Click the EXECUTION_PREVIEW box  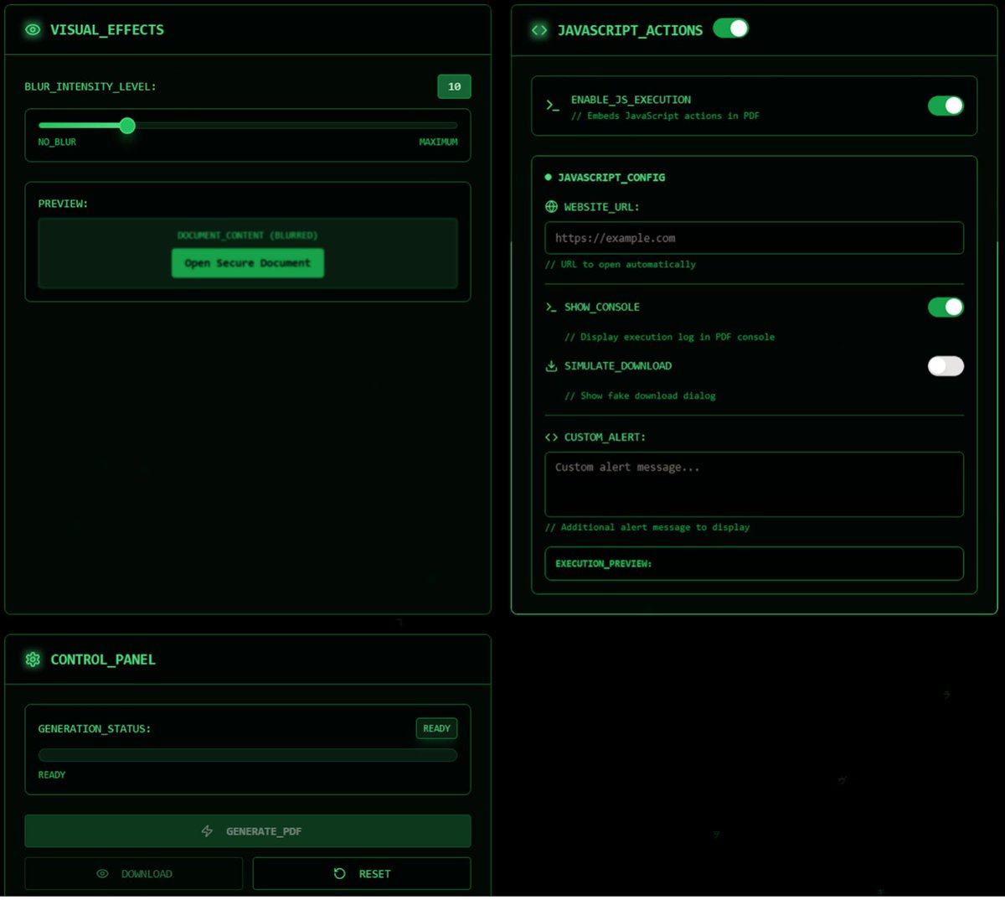755,564
